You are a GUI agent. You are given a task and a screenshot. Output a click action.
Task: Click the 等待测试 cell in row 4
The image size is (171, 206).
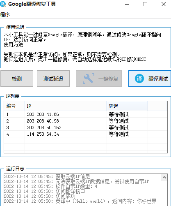[x=119, y=134]
